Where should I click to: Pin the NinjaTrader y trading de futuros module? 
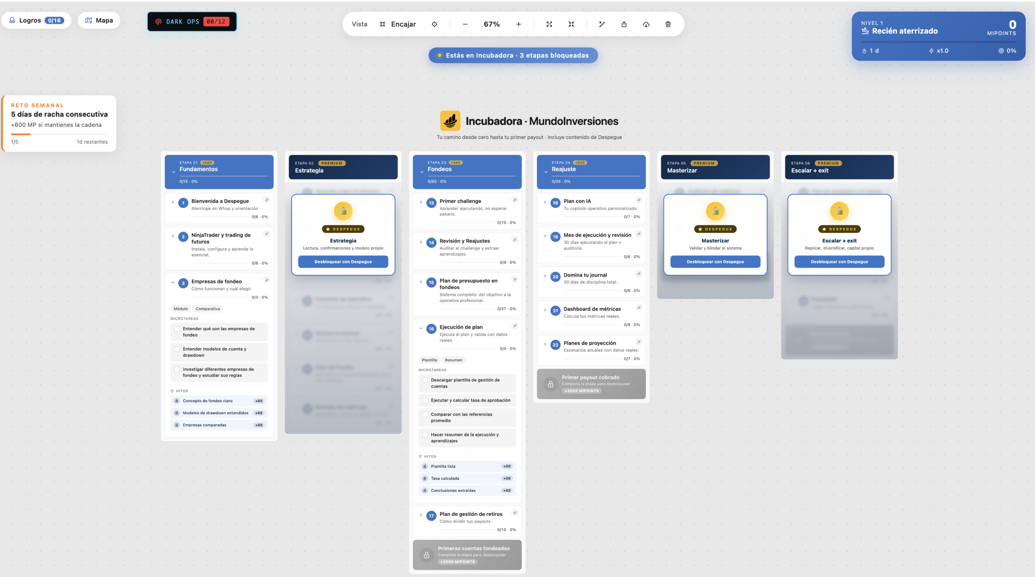(x=266, y=234)
